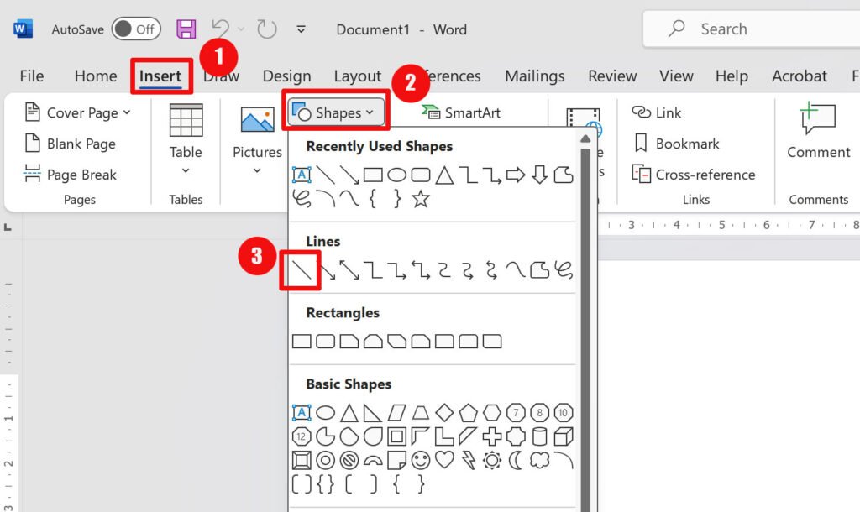860x512 pixels.
Task: Choose the heart shape in Basic Shapes
Action: (444, 460)
